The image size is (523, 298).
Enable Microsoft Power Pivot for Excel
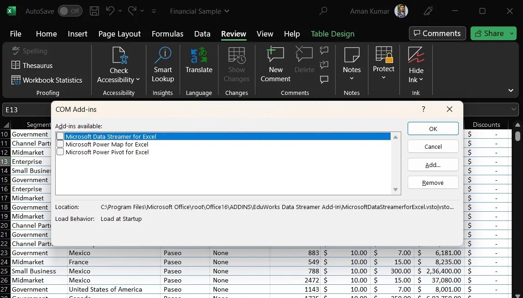(60, 152)
